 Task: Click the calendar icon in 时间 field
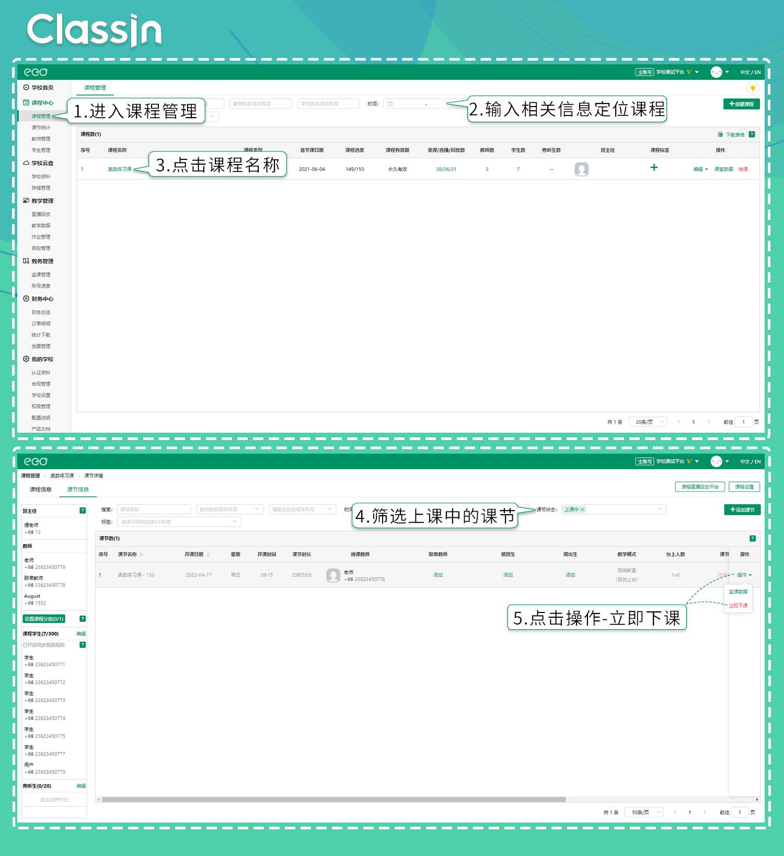[x=390, y=104]
